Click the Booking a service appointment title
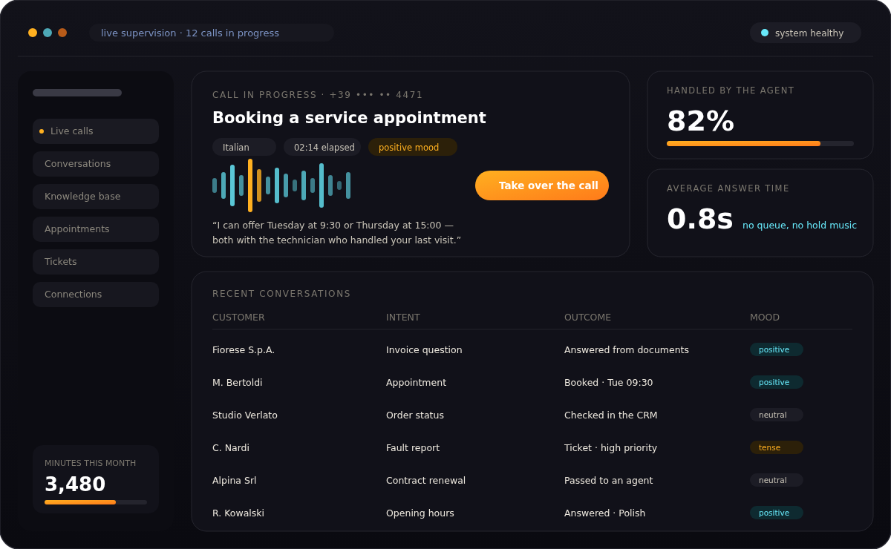Viewport: 891px width, 549px height. pos(349,118)
